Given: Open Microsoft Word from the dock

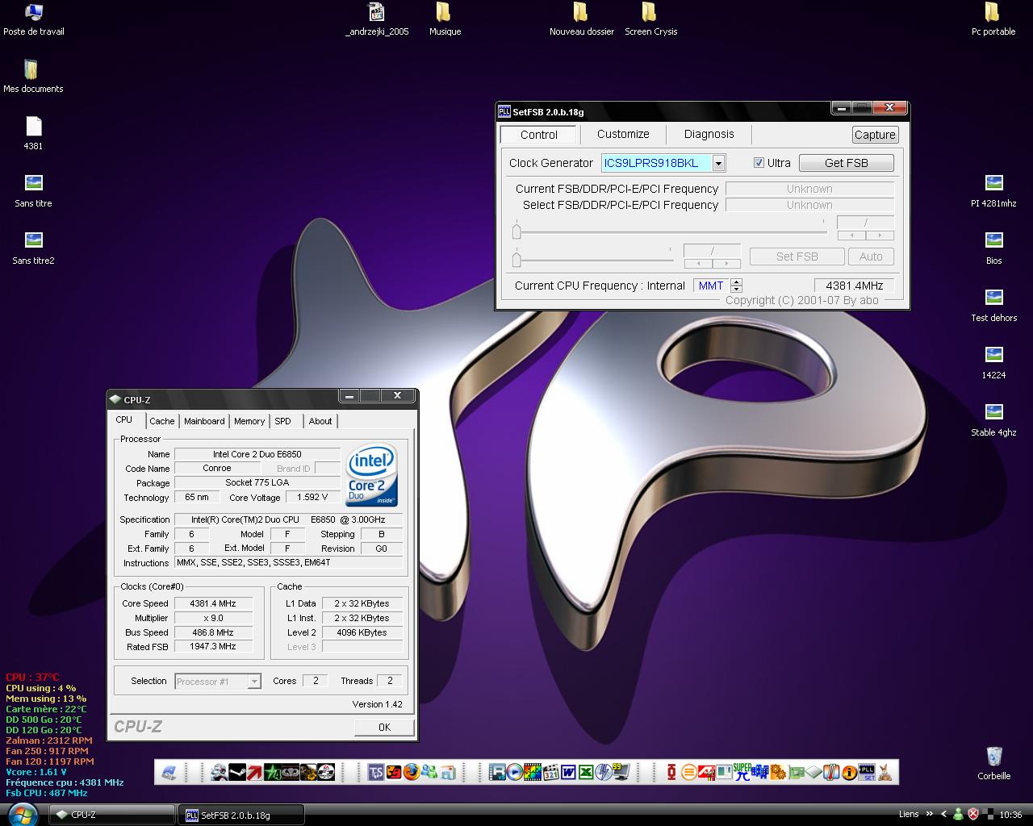Looking at the screenshot, I should click(568, 772).
